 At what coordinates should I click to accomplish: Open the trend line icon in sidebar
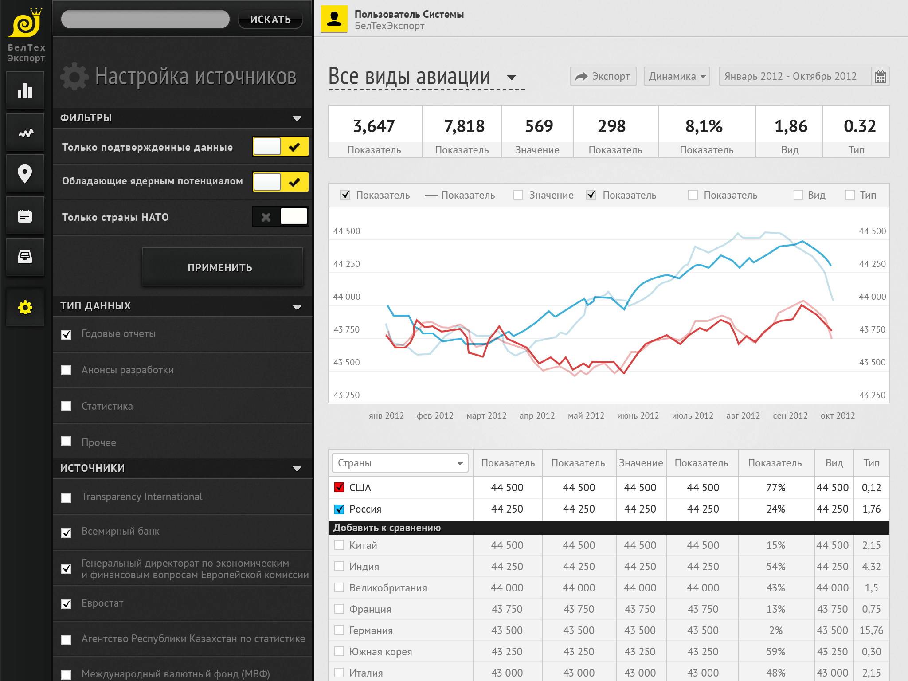click(x=25, y=133)
